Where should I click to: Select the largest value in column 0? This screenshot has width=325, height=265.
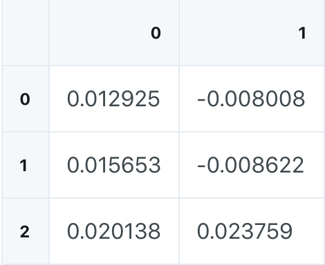[x=114, y=231]
